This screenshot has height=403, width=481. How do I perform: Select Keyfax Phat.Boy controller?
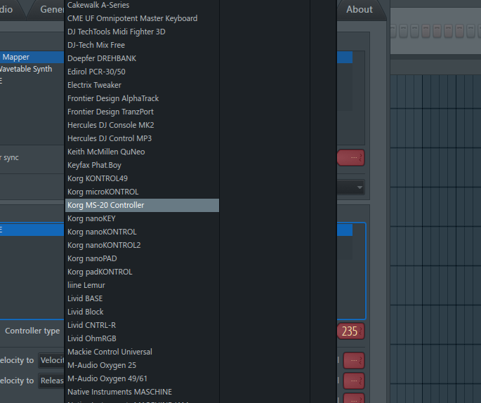tap(142, 165)
